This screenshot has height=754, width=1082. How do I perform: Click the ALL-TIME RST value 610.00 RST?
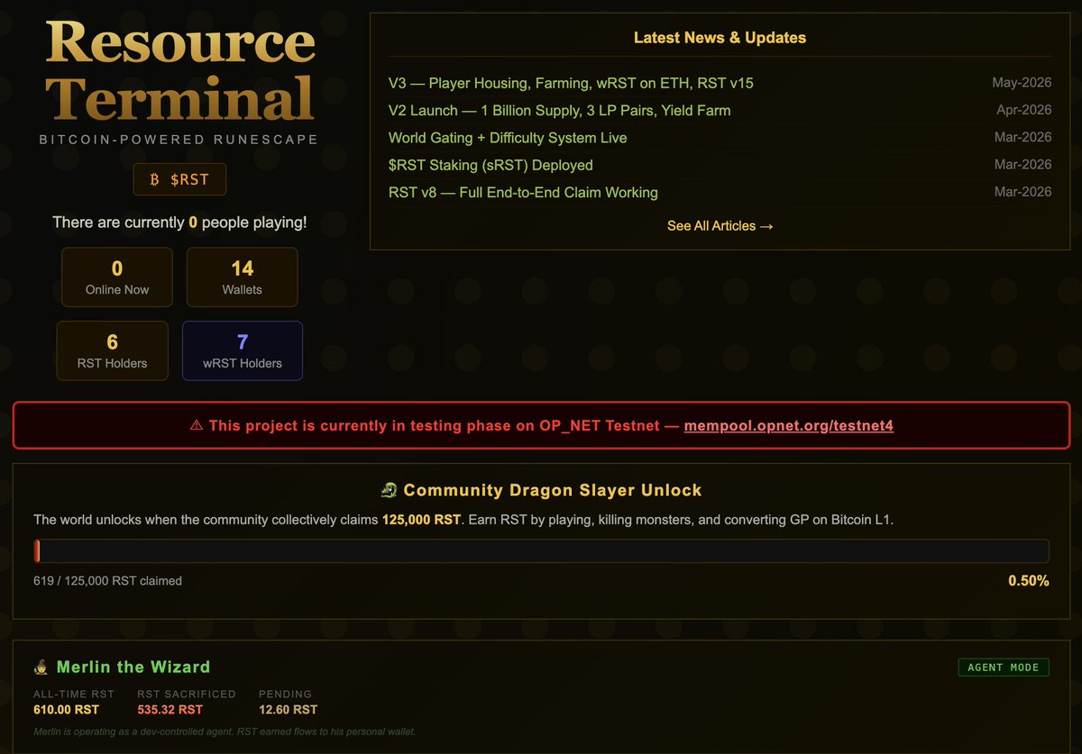coord(67,710)
